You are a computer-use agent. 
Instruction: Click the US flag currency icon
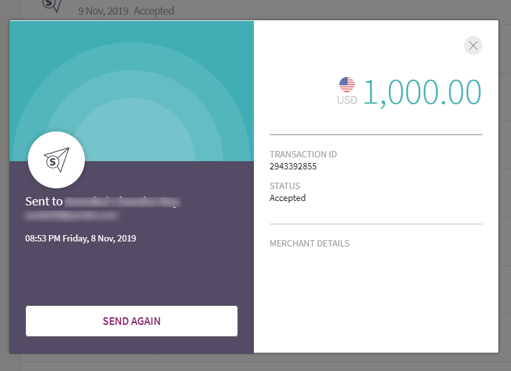coord(347,85)
